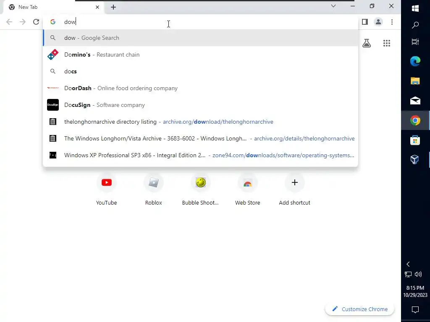Show hidden system tray icons
Screen dimensions: 430x322
(x=408, y=264)
